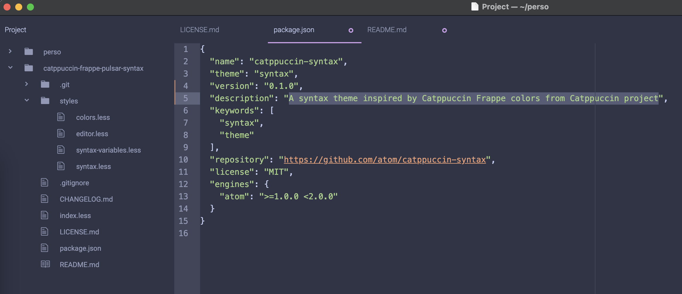Click the syntax-variables.less file icon
Image resolution: width=682 pixels, height=294 pixels.
click(61, 150)
